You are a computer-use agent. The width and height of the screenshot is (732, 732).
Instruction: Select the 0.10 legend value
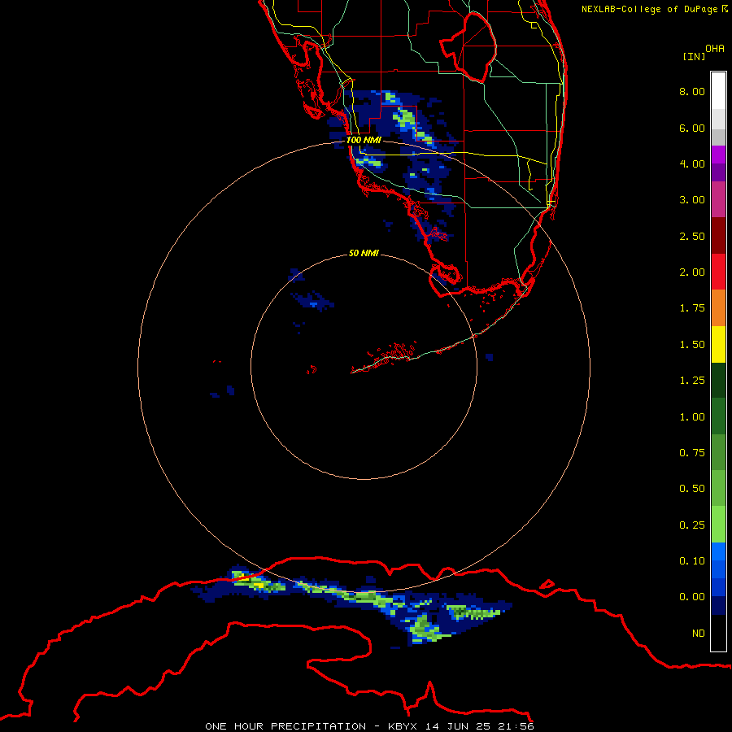692,561
